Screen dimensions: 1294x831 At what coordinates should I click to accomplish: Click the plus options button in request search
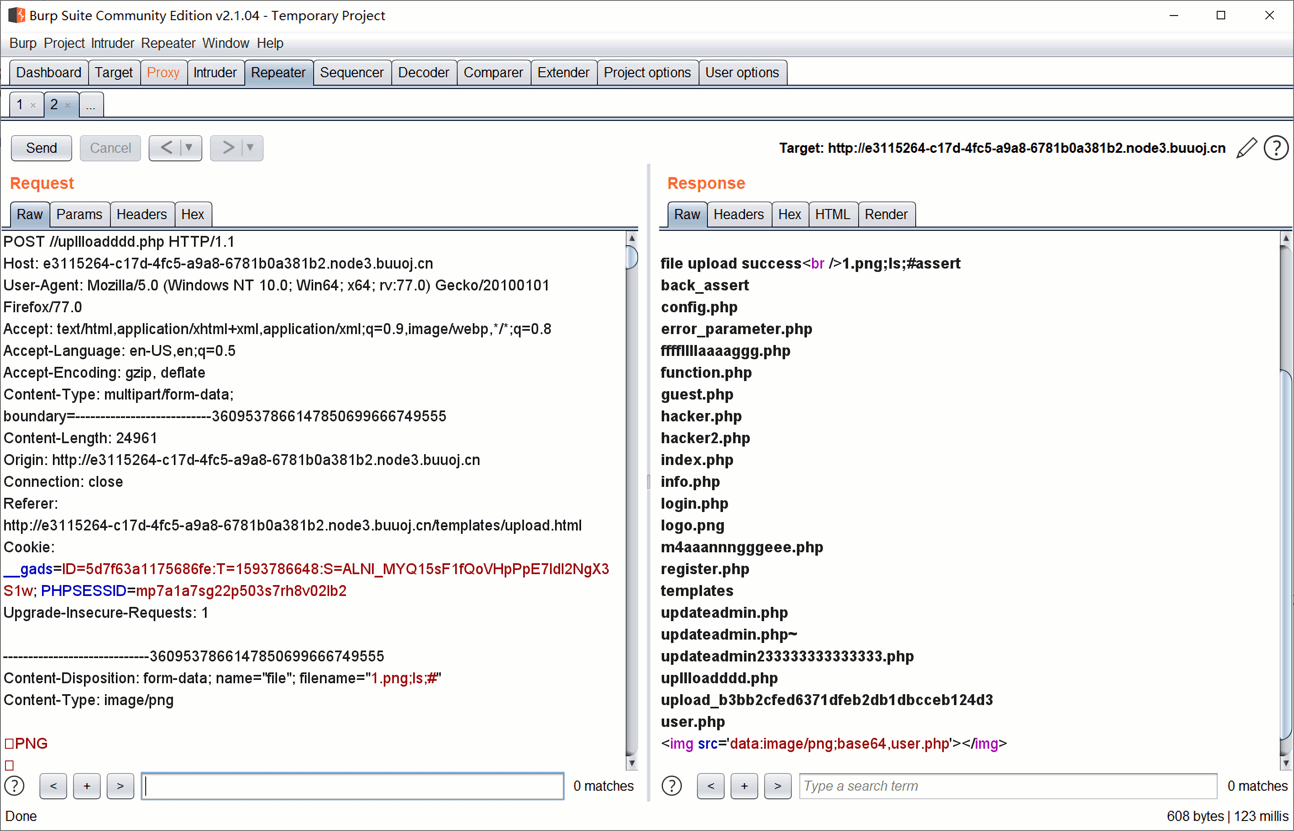[87, 786]
